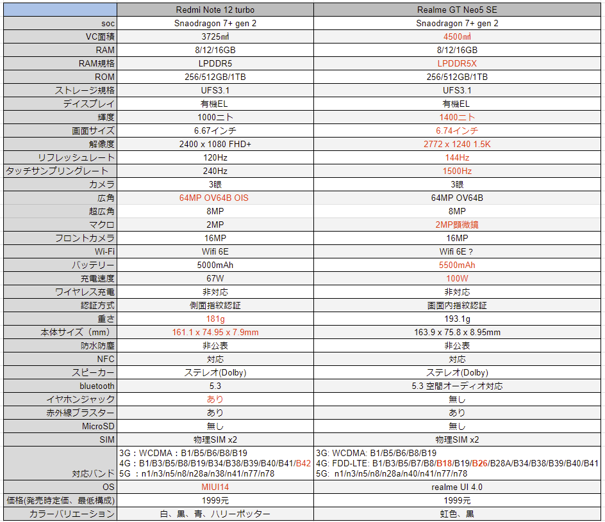
Task: Select the '5.3 空間オーディオ対応' cell
Action: click(457, 386)
